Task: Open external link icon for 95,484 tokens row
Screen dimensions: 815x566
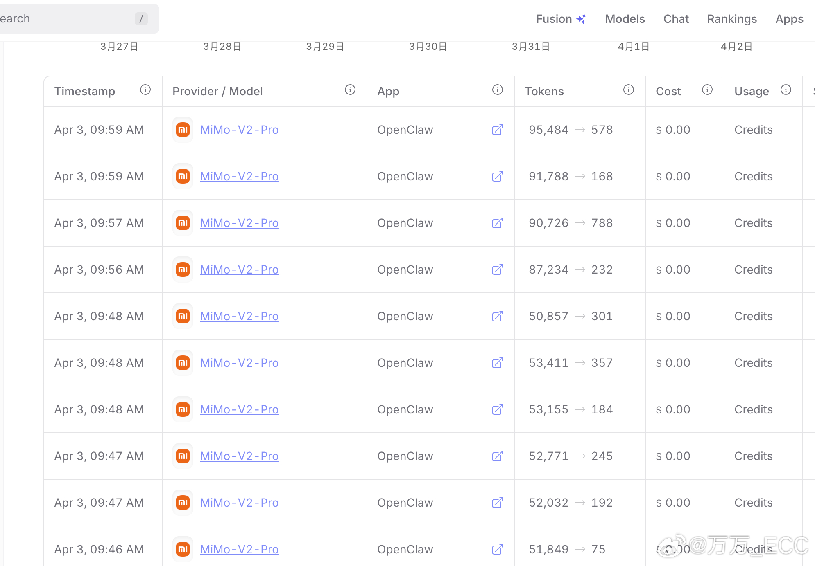Action: click(x=498, y=130)
